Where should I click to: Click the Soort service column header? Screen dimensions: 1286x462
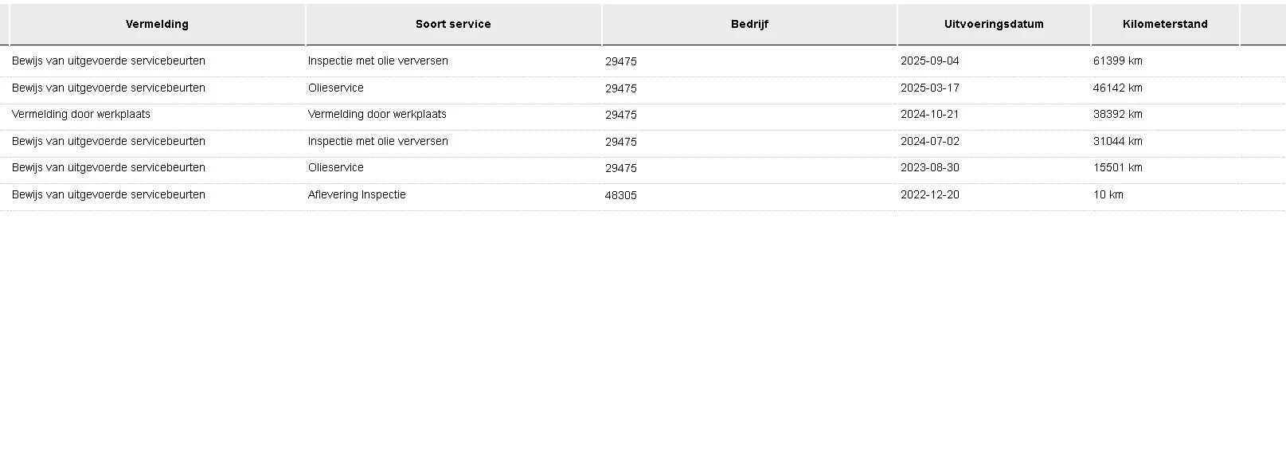tap(453, 24)
